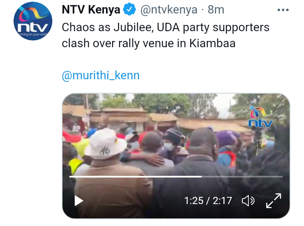Open the @ntvkenya handle
Screen dimensions: 304x226
click(x=168, y=10)
